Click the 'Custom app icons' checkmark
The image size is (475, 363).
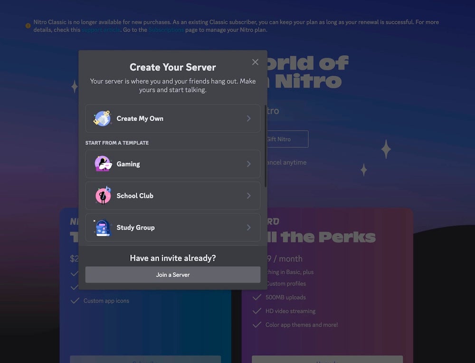point(75,301)
